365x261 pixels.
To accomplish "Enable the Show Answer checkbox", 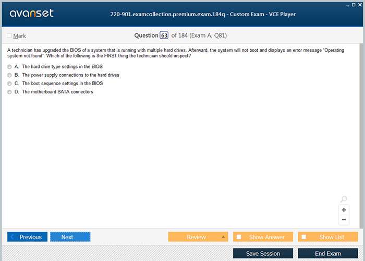I will [x=239, y=237].
